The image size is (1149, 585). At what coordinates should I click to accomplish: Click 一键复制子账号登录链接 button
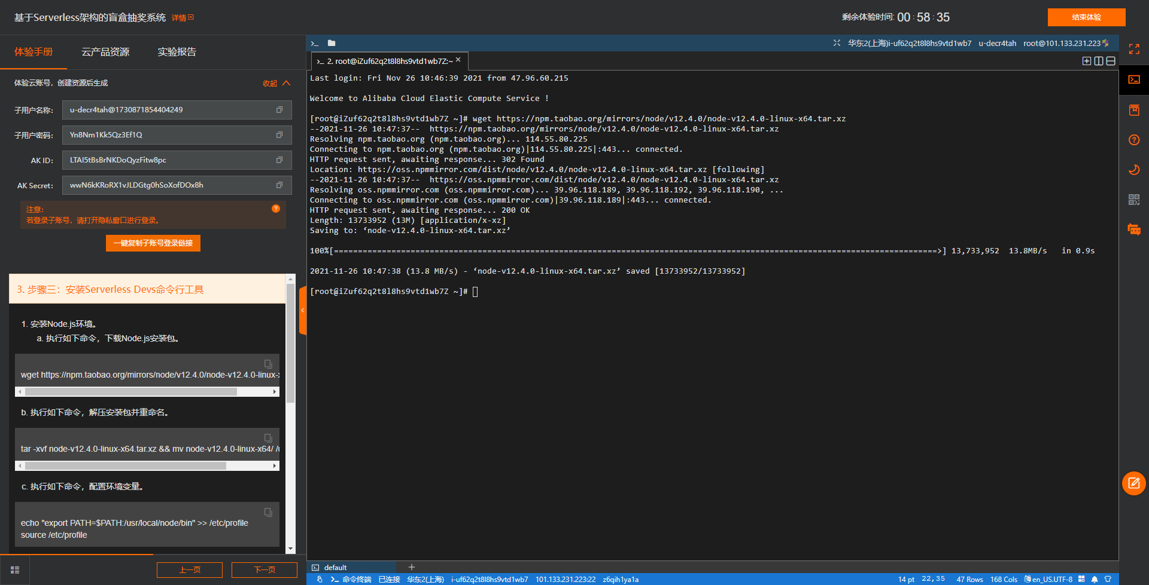(x=153, y=243)
